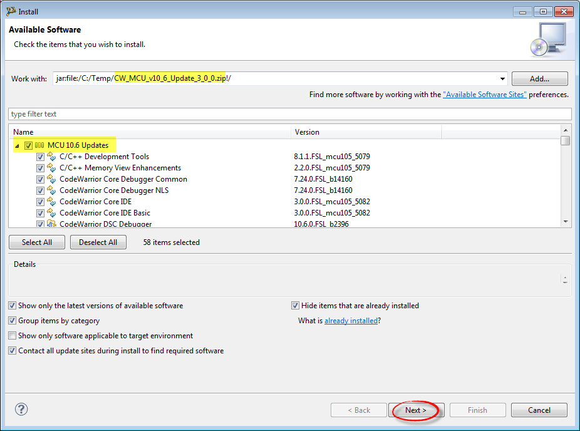Select the MCU 10.6 Updates row label

(x=78, y=145)
